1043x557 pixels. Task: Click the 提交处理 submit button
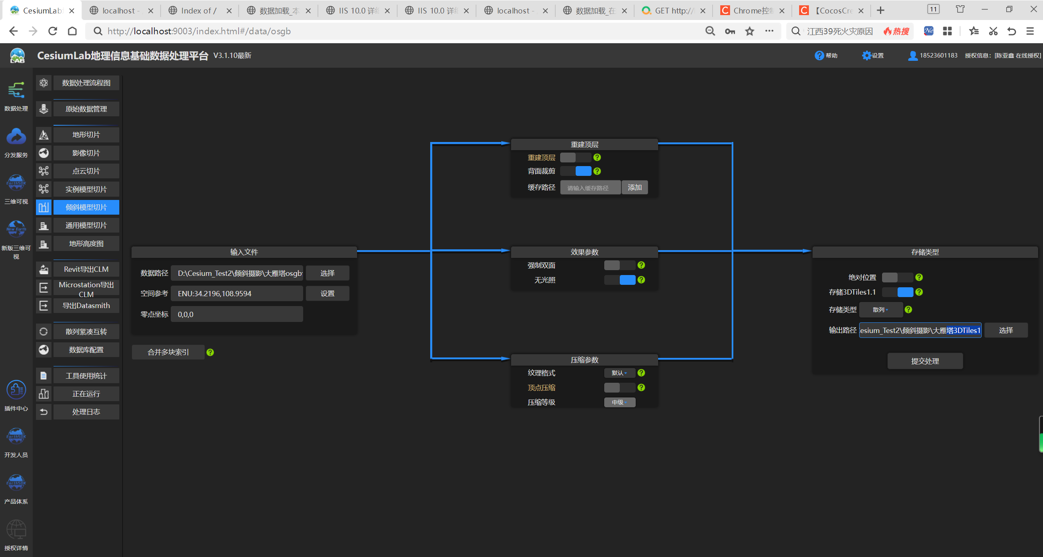925,361
